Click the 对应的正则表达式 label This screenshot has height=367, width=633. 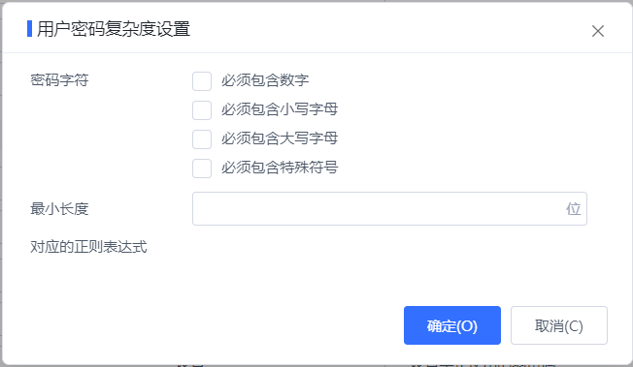pyautogui.click(x=88, y=247)
